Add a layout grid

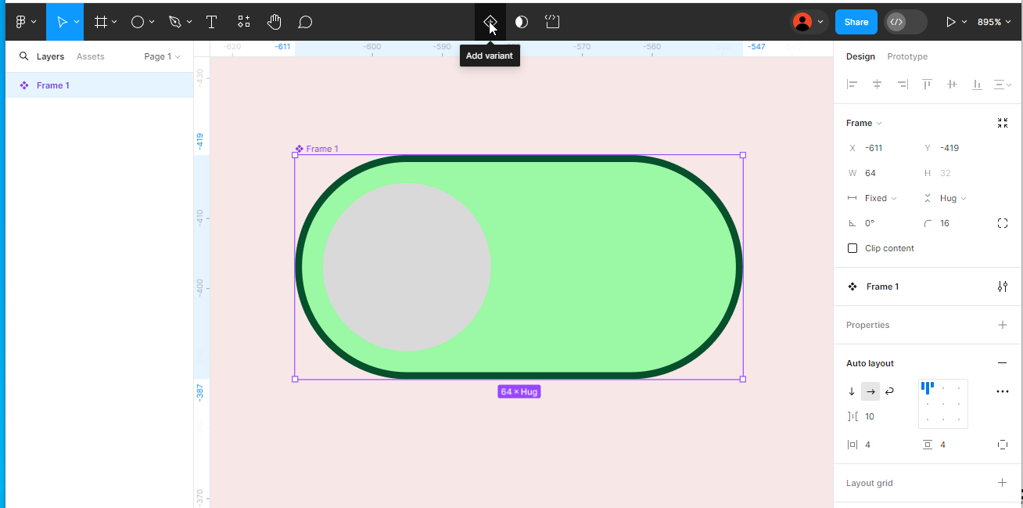[1003, 483]
